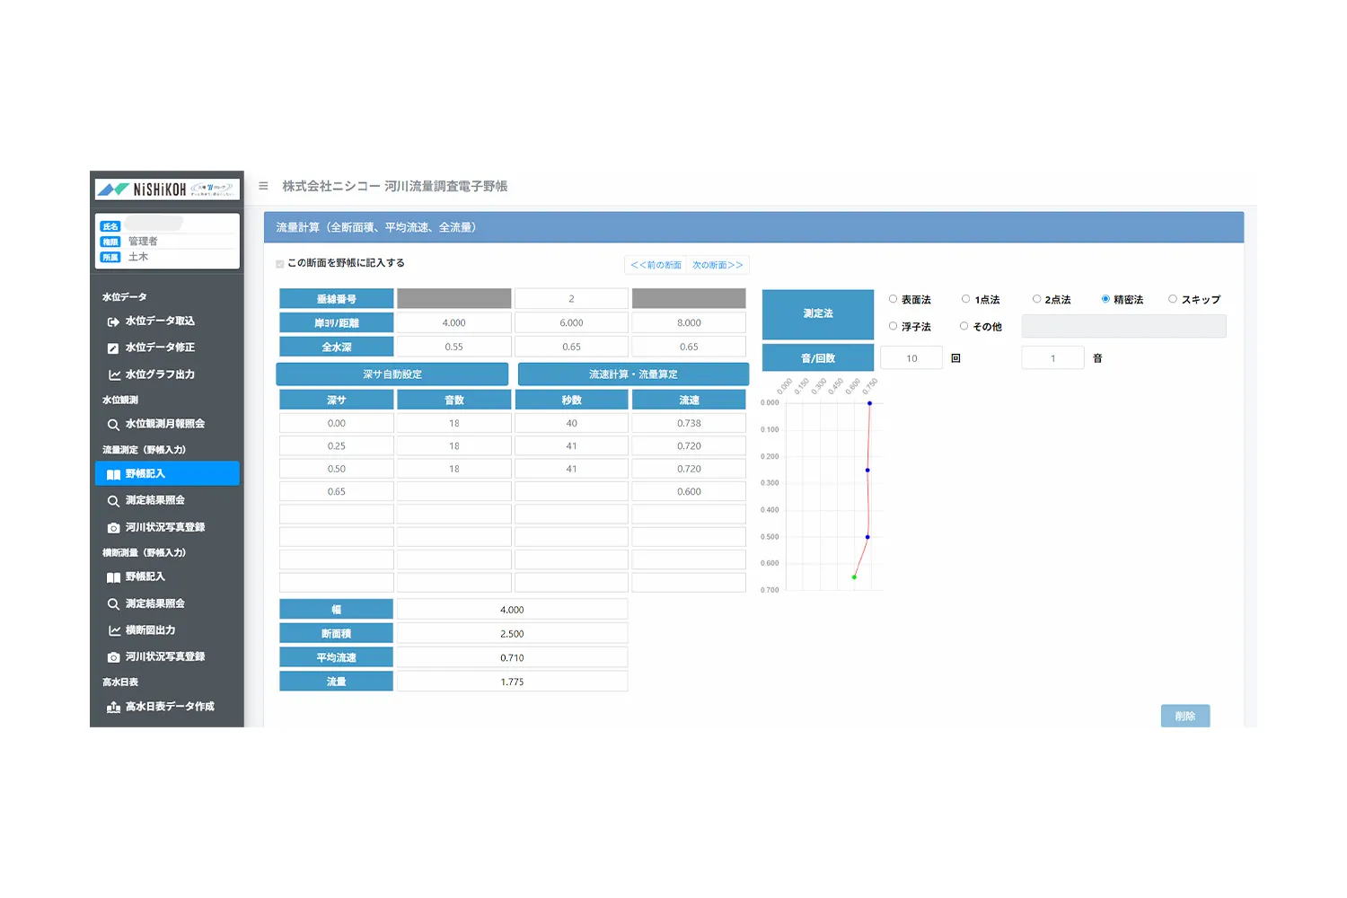
Task: Click the 水位データ修正 edit icon
Action: (113, 348)
